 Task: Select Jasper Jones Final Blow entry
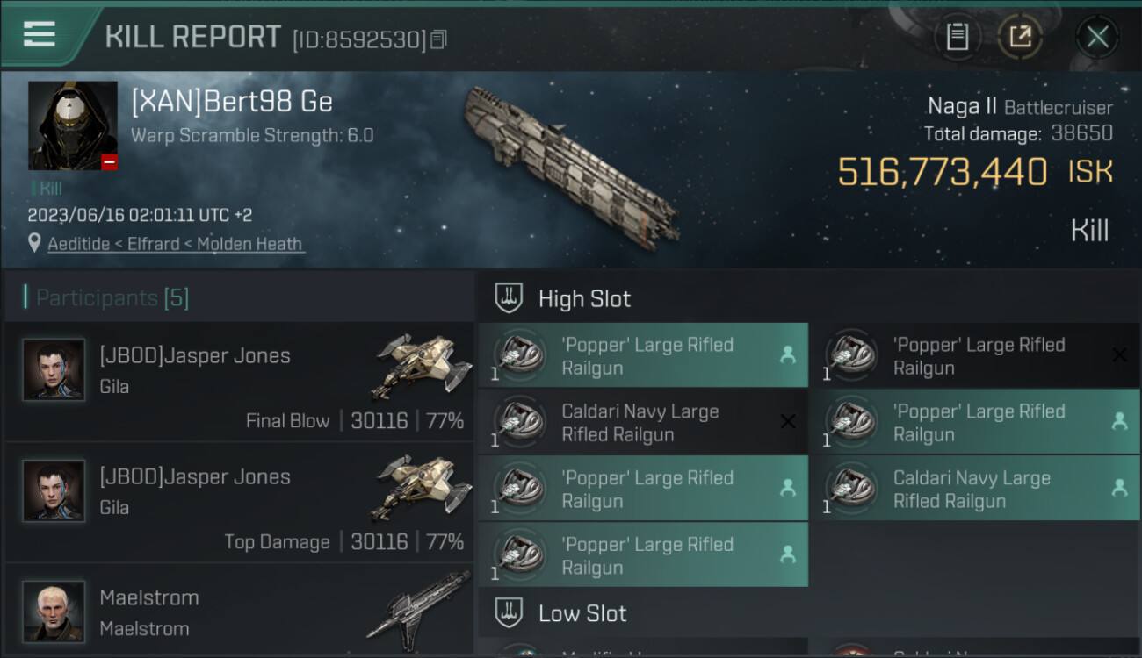[x=239, y=382]
